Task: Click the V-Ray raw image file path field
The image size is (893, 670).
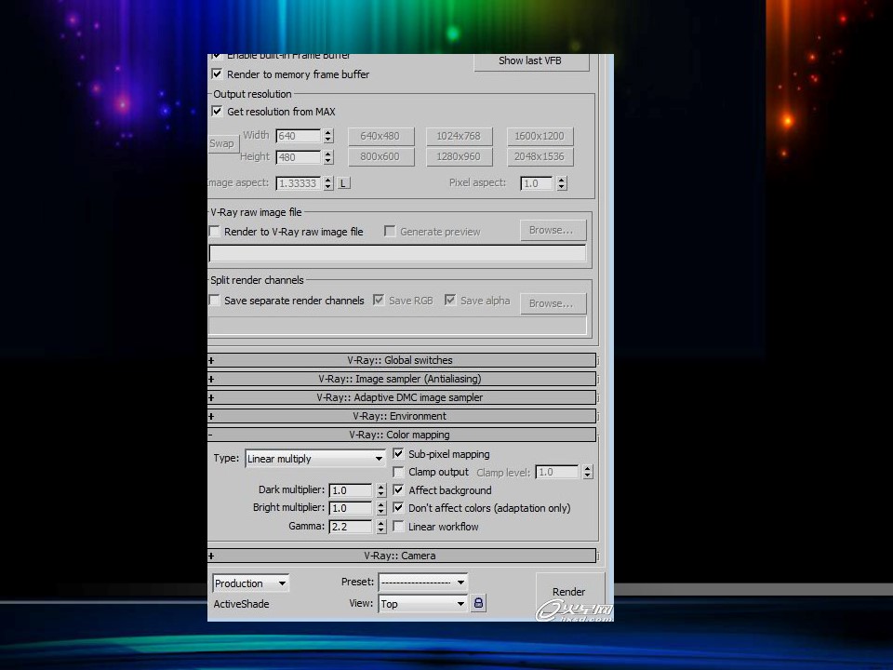Action: [x=397, y=253]
